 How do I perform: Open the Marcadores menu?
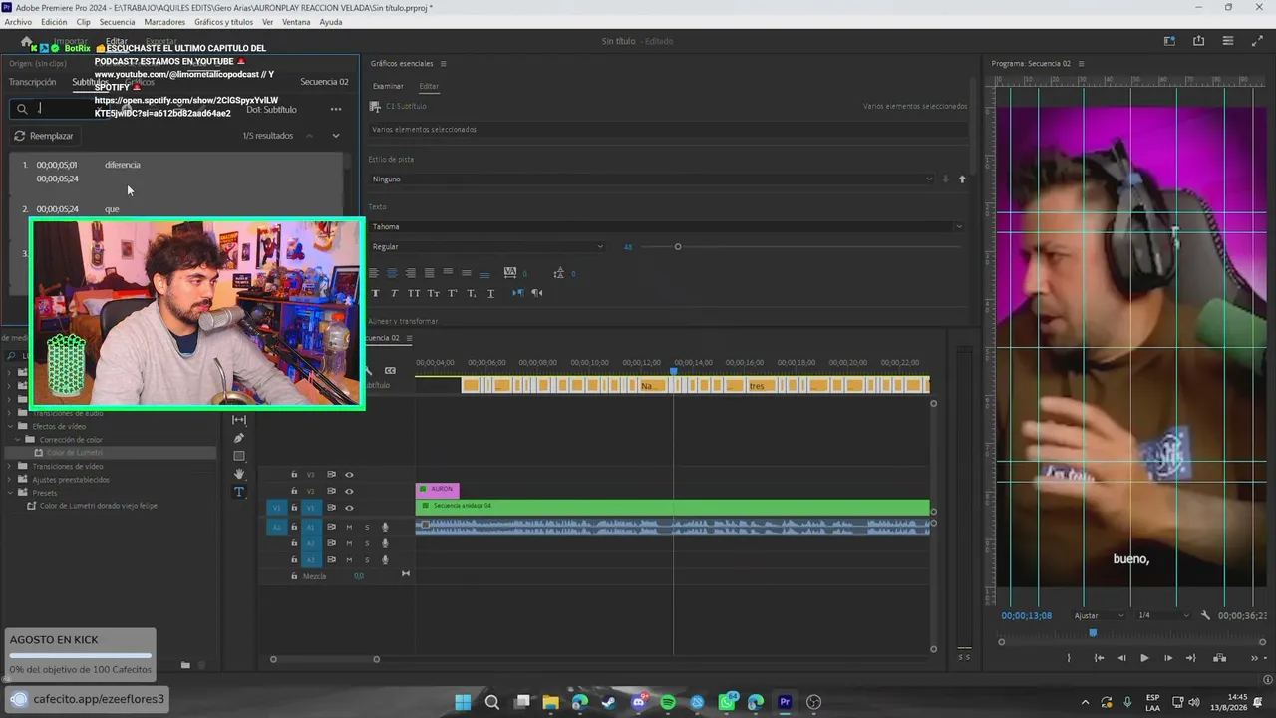coord(164,22)
